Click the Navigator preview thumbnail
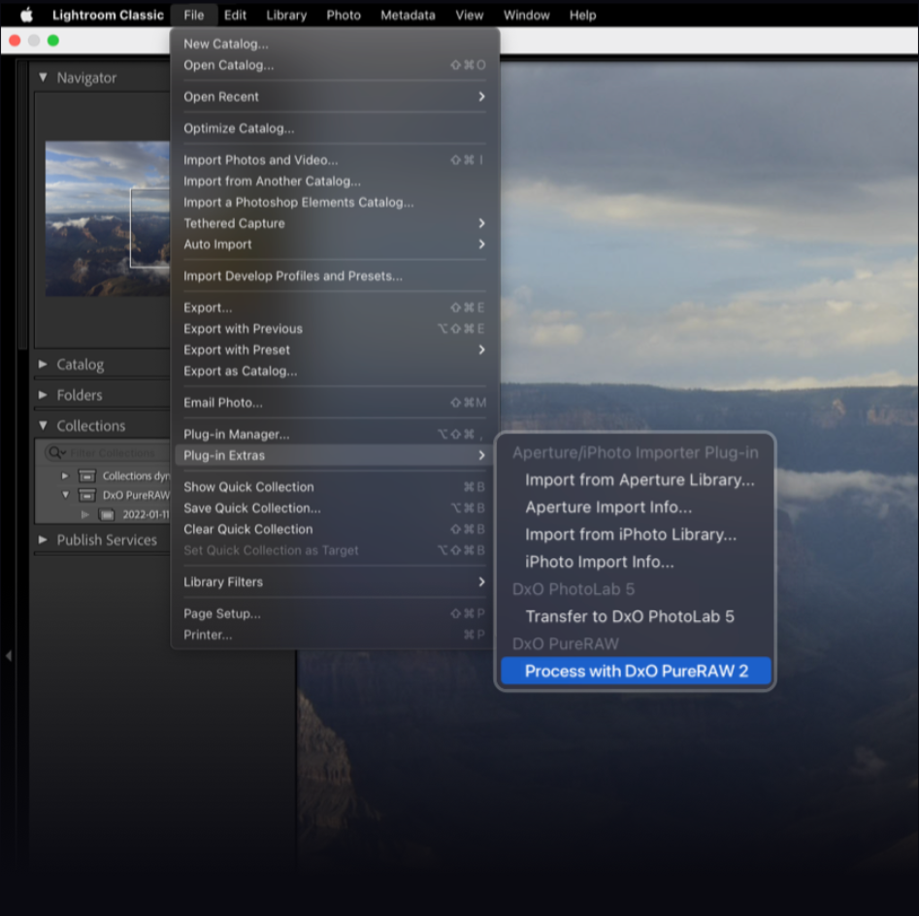919x916 pixels. pos(108,218)
